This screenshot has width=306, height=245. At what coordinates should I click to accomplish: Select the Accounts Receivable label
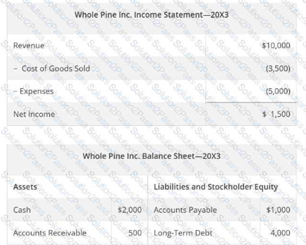pos(50,233)
